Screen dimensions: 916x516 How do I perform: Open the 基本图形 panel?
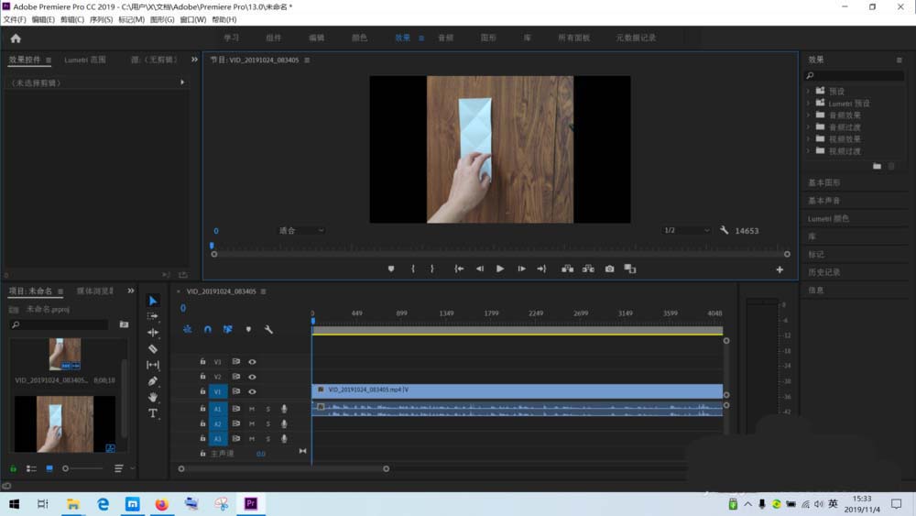click(823, 182)
